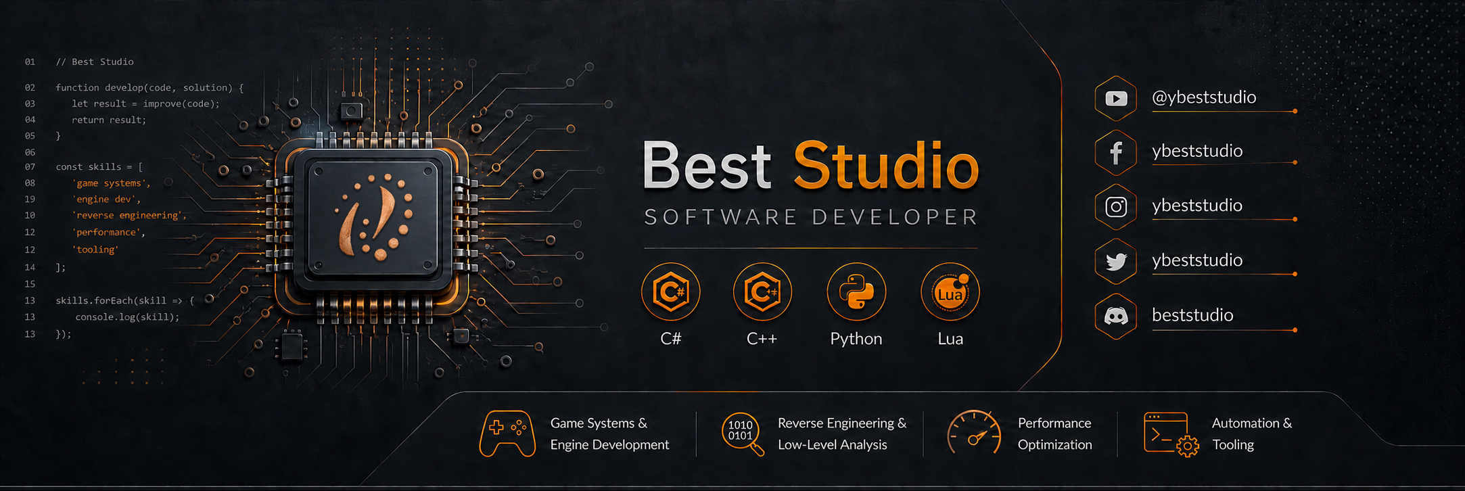The height and width of the screenshot is (491, 1465).
Task: Click the Facebook hexagon icon
Action: click(x=1116, y=152)
